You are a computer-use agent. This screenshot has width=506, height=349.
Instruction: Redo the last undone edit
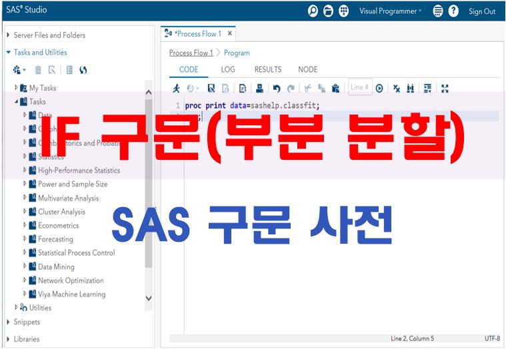(x=291, y=89)
